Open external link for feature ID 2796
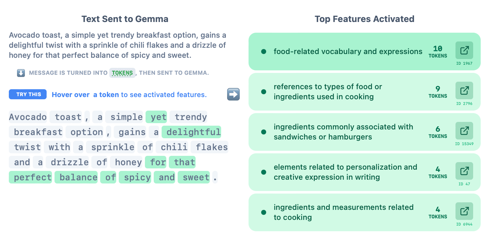 (464, 90)
